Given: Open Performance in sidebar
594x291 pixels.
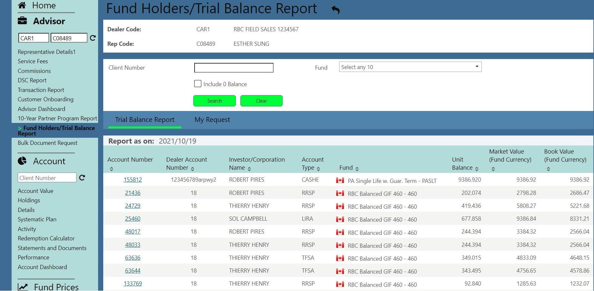Looking at the screenshot, I should 34,257.
